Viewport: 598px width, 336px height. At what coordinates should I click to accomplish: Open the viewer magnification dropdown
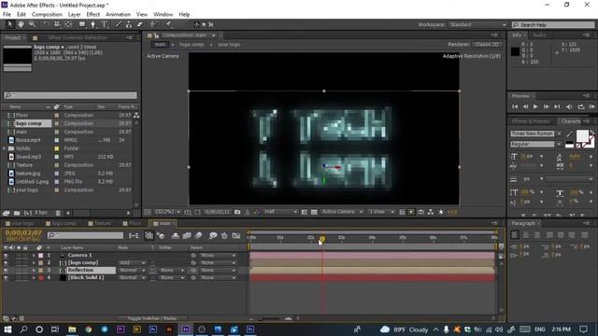168,212
